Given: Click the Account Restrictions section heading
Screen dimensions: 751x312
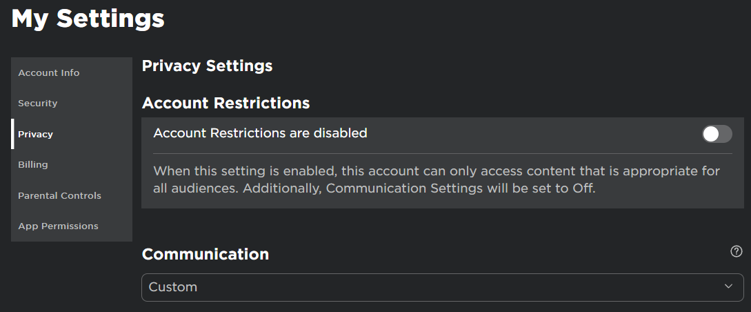Looking at the screenshot, I should pos(226,104).
